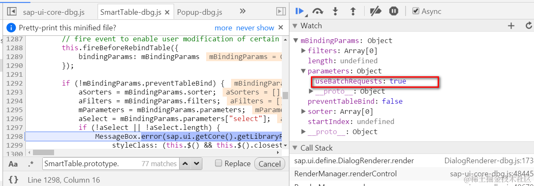Pretty-print with the {} button
The height and width of the screenshot is (186, 534).
click(13, 180)
